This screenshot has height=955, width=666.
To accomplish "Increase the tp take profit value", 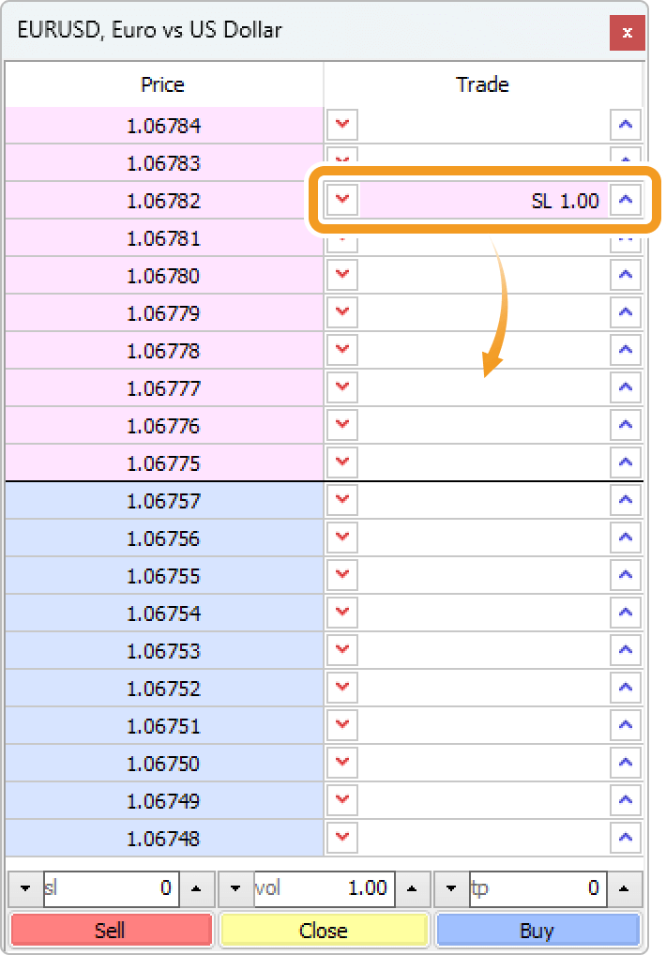I will pos(624,888).
